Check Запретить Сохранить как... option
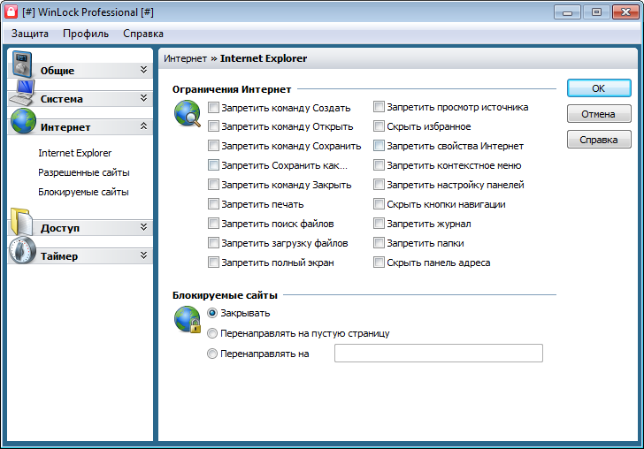This screenshot has width=644, height=449. pos(213,165)
